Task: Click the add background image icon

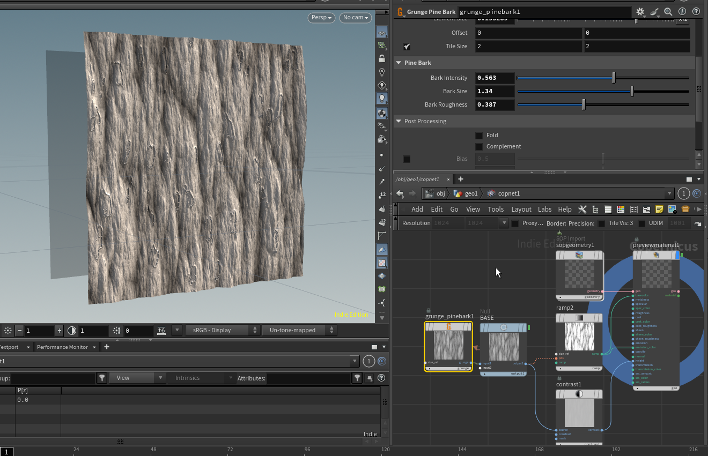Action: click(672, 209)
